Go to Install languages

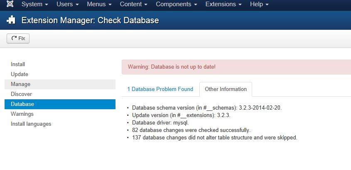[x=31, y=124]
